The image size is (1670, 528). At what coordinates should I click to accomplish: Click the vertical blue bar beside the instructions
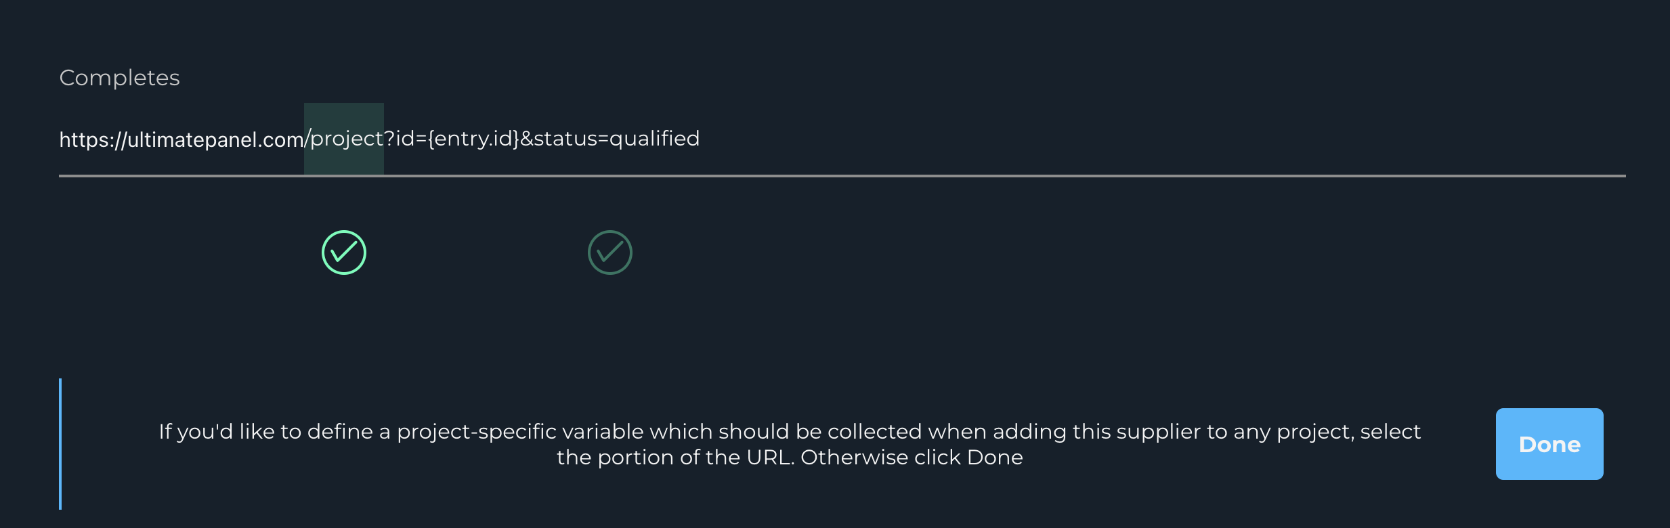click(x=61, y=443)
